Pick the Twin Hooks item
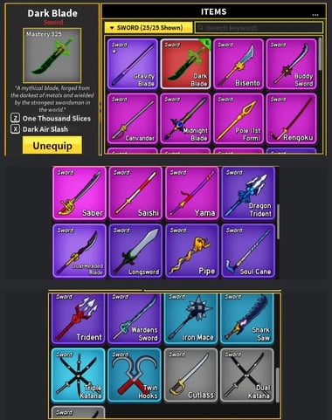The width and height of the screenshot is (332, 420). pyautogui.click(x=135, y=375)
